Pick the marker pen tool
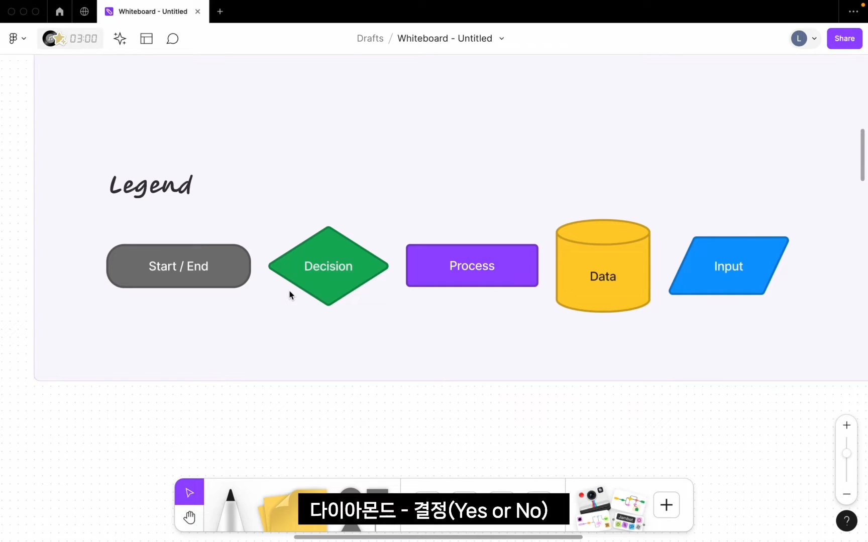 pyautogui.click(x=231, y=509)
